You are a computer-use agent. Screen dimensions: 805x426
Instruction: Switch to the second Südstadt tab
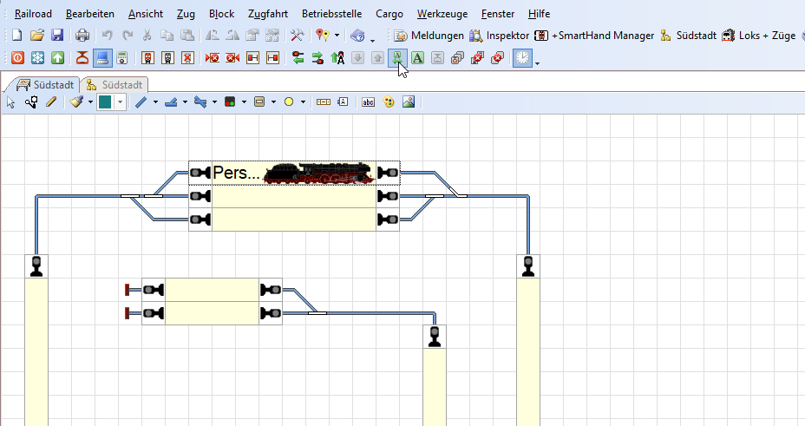[114, 85]
